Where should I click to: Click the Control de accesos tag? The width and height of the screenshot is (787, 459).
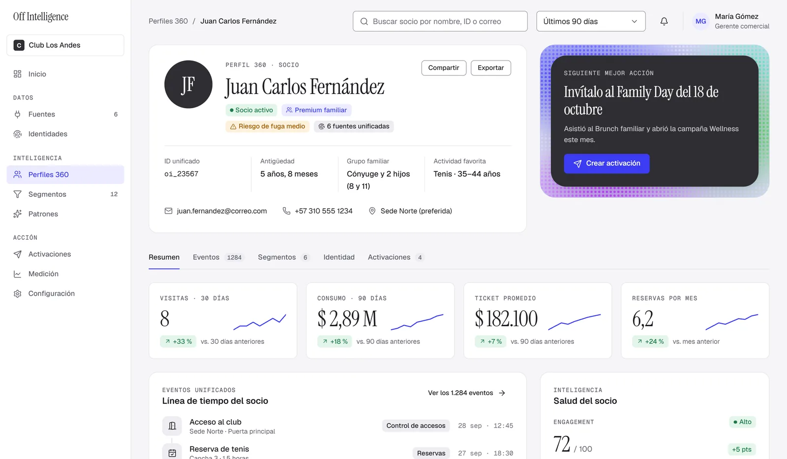[416, 426]
